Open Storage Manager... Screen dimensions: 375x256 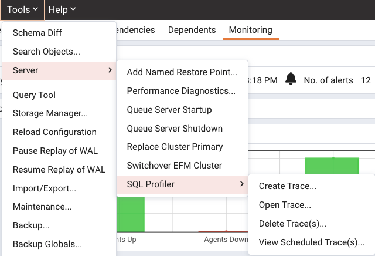(x=59, y=113)
